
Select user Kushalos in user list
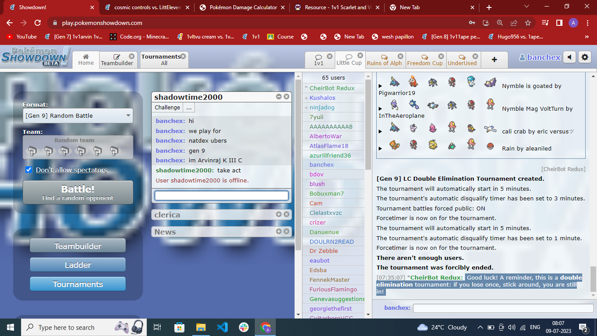point(333,98)
